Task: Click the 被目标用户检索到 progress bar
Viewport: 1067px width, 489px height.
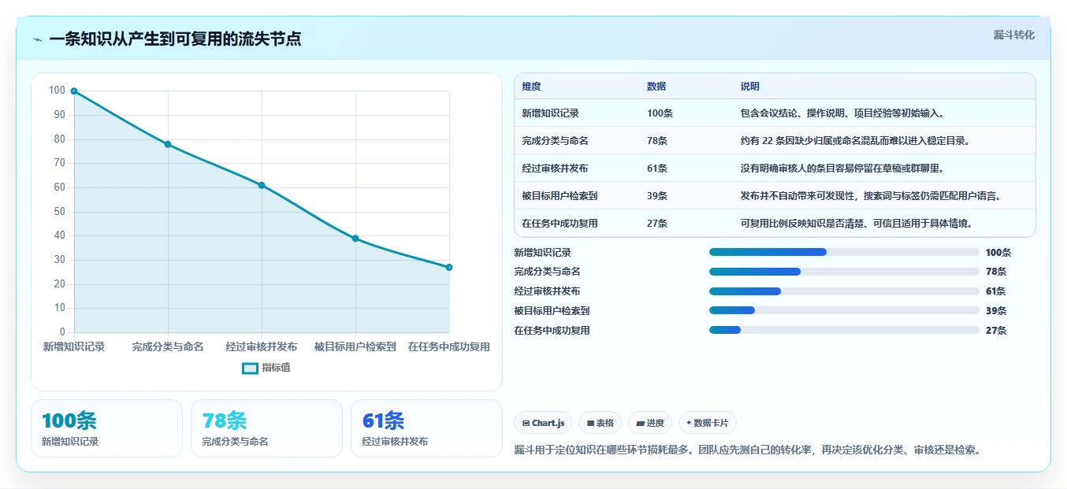Action: (x=844, y=311)
